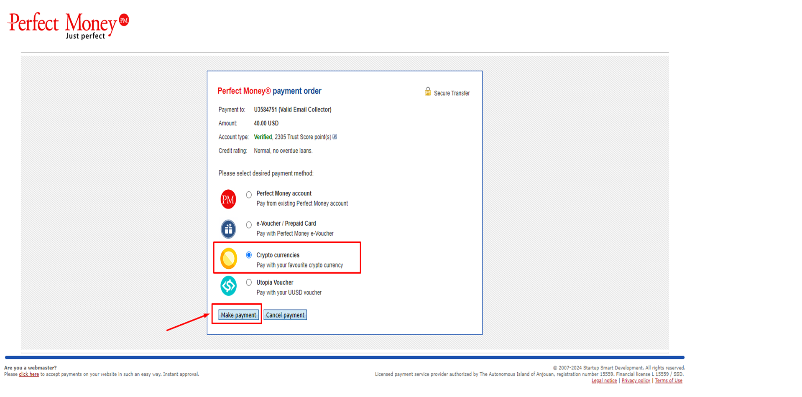
Task: Open the Privacy policy link
Action: tap(636, 381)
